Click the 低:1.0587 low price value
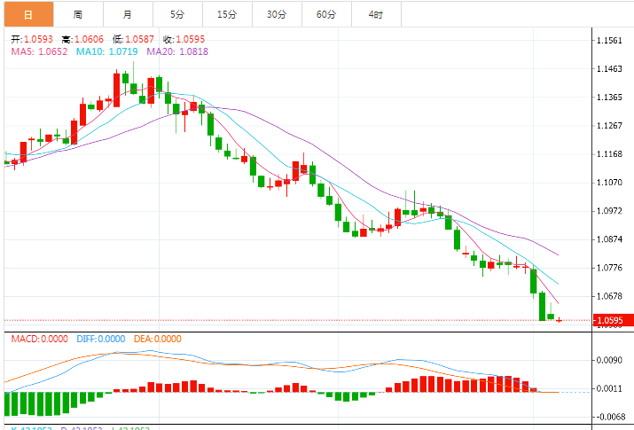 (x=133, y=39)
